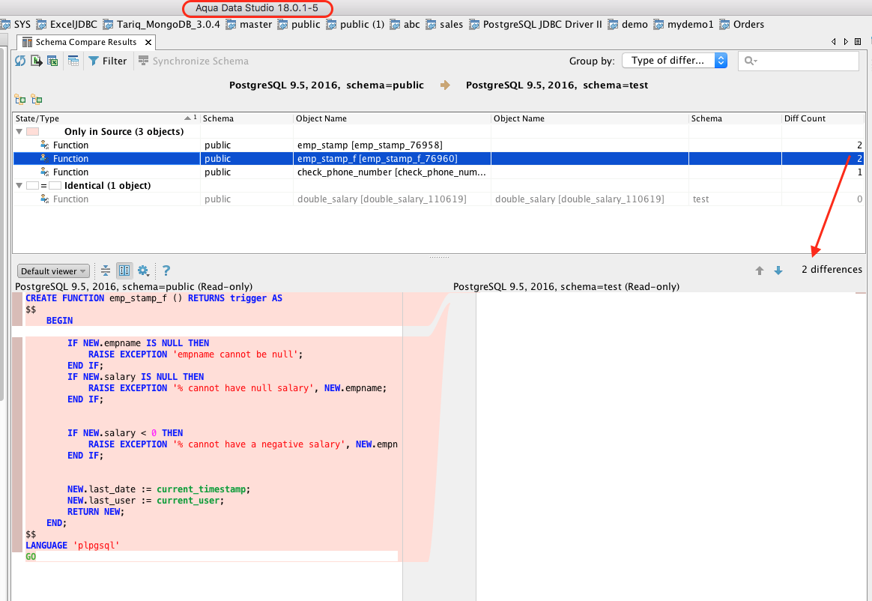872x601 pixels.
Task: Sort by the Diff Count column header
Action: pyautogui.click(x=822, y=118)
